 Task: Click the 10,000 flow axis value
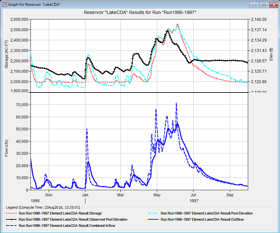(22, 178)
